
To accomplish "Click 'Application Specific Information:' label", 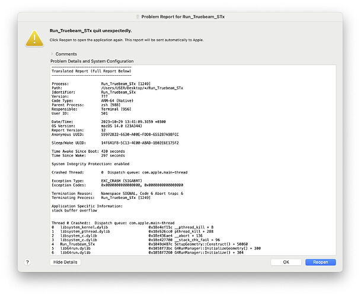I will pyautogui.click(x=87, y=206).
